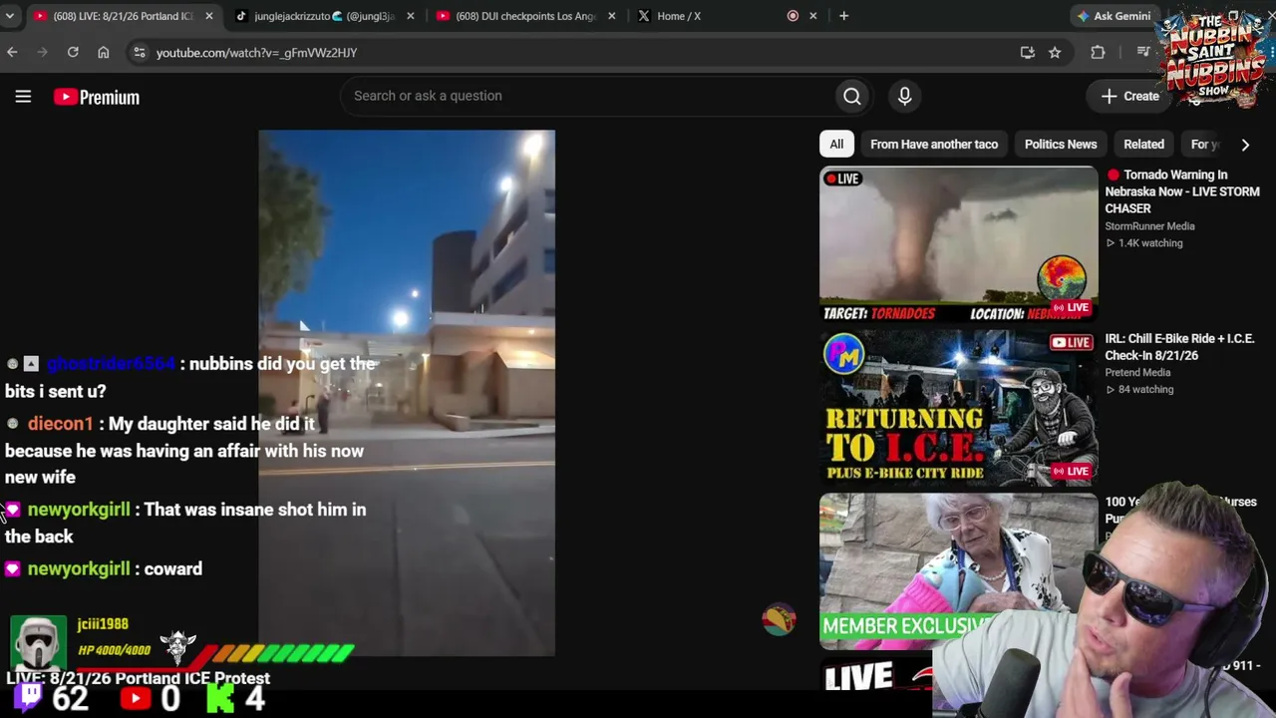Open the tab search dropdown arrow
This screenshot has width=1276, height=718.
pos(10,16)
